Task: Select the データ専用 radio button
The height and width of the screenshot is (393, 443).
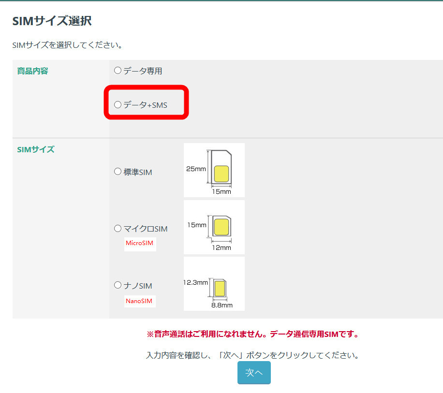Action: click(118, 71)
